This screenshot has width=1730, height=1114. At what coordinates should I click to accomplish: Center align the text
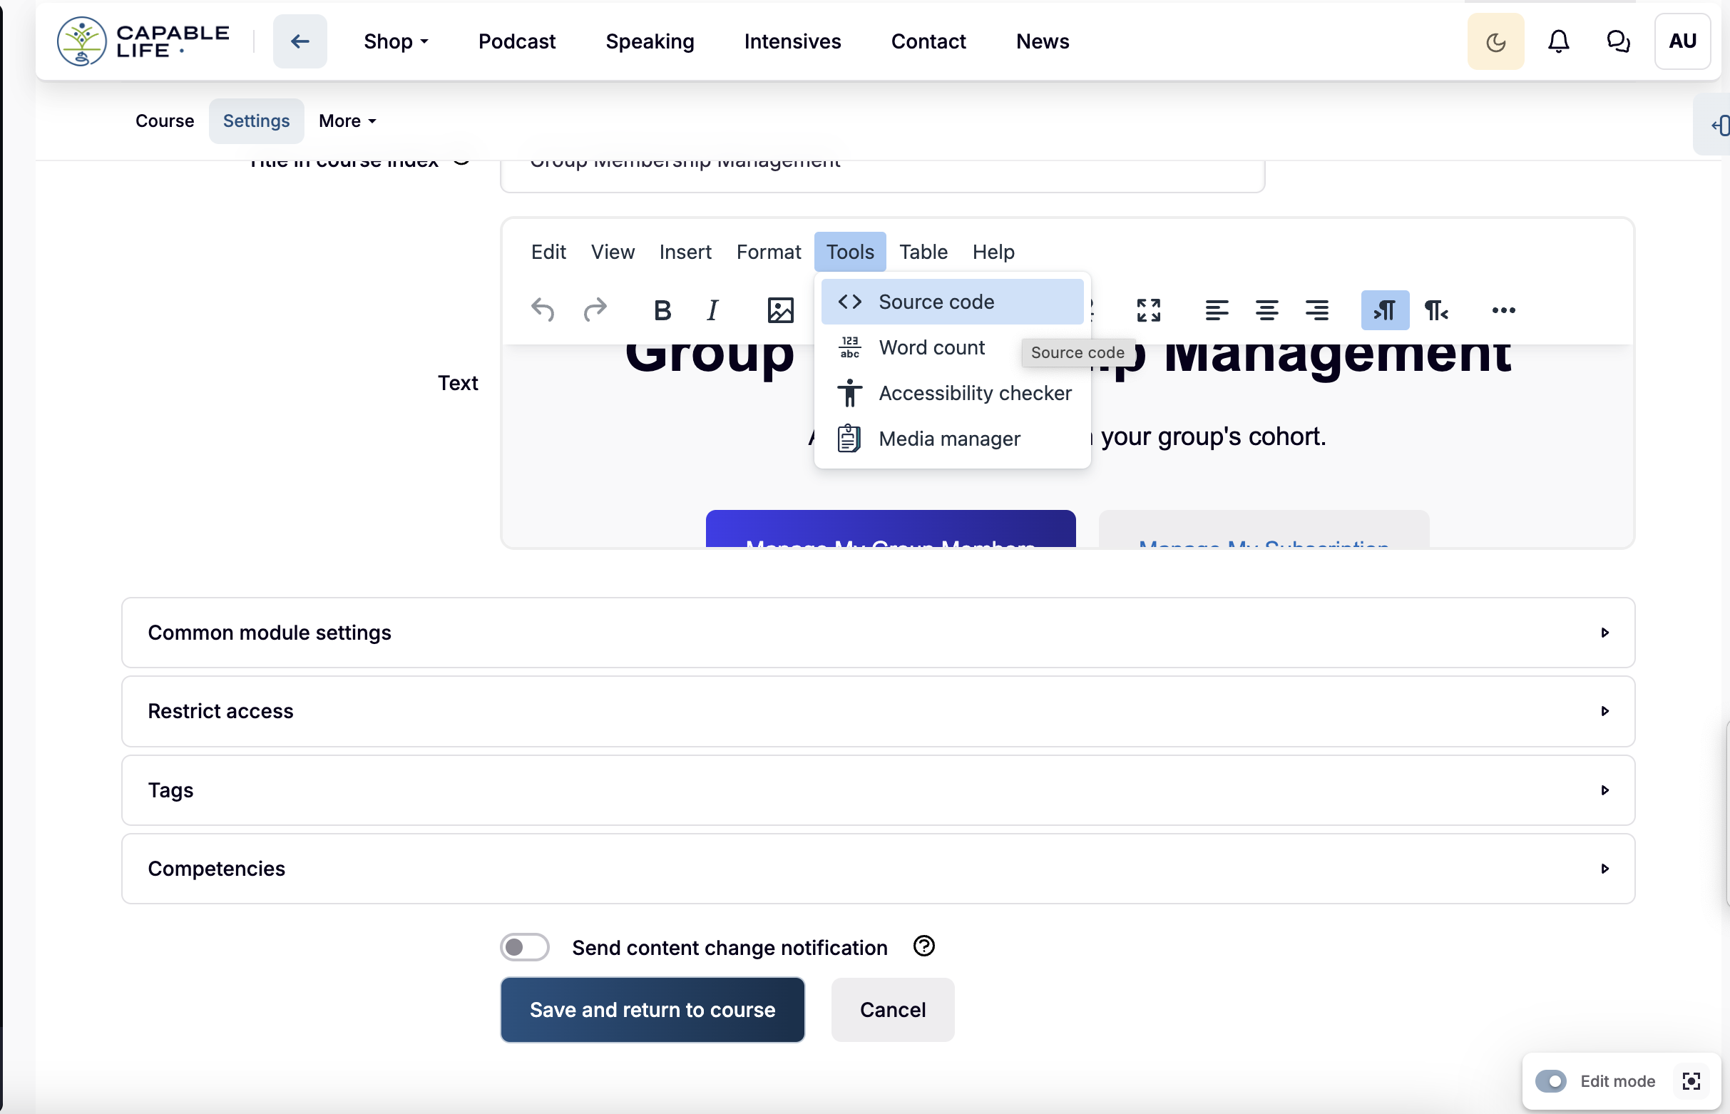pos(1266,310)
